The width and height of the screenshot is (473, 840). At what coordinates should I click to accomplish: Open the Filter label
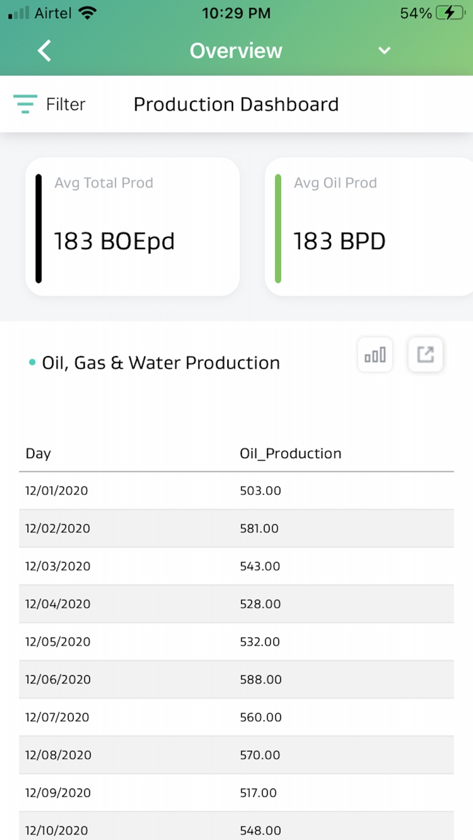click(66, 104)
